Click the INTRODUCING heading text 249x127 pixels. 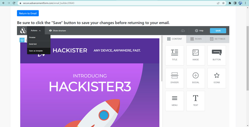[x=90, y=76]
